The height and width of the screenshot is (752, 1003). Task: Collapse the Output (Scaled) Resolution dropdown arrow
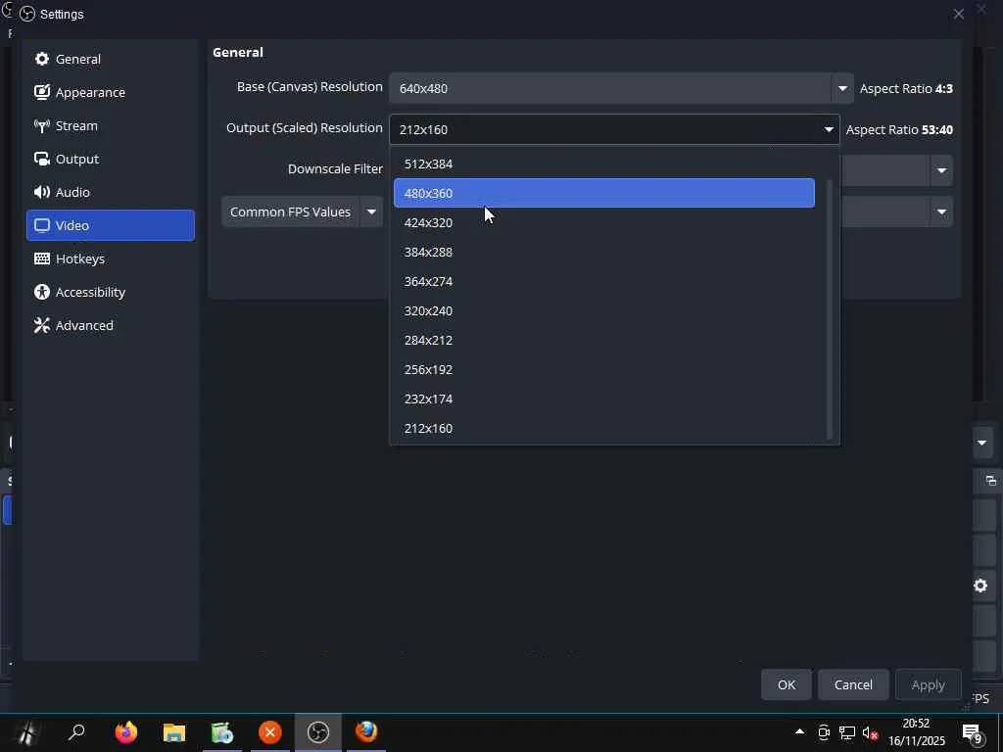829,129
